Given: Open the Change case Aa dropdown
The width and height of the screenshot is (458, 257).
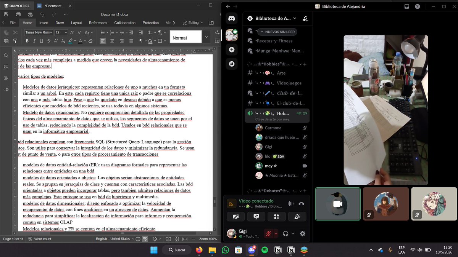Looking at the screenshot, I should 89,33.
